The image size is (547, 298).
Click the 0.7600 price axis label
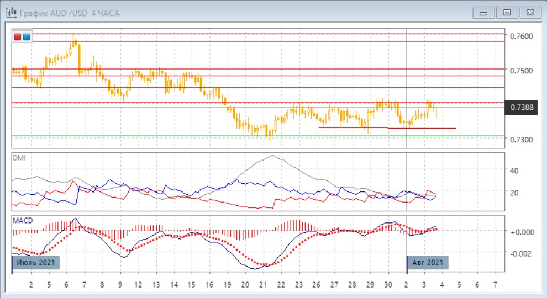coord(522,36)
